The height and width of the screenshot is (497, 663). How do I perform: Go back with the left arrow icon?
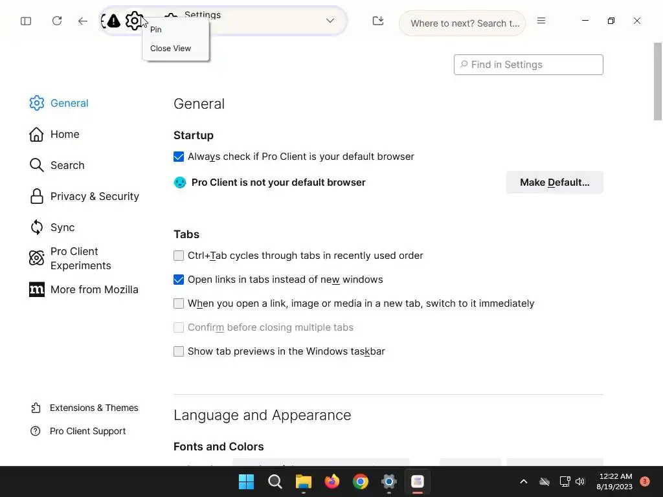[x=82, y=21]
